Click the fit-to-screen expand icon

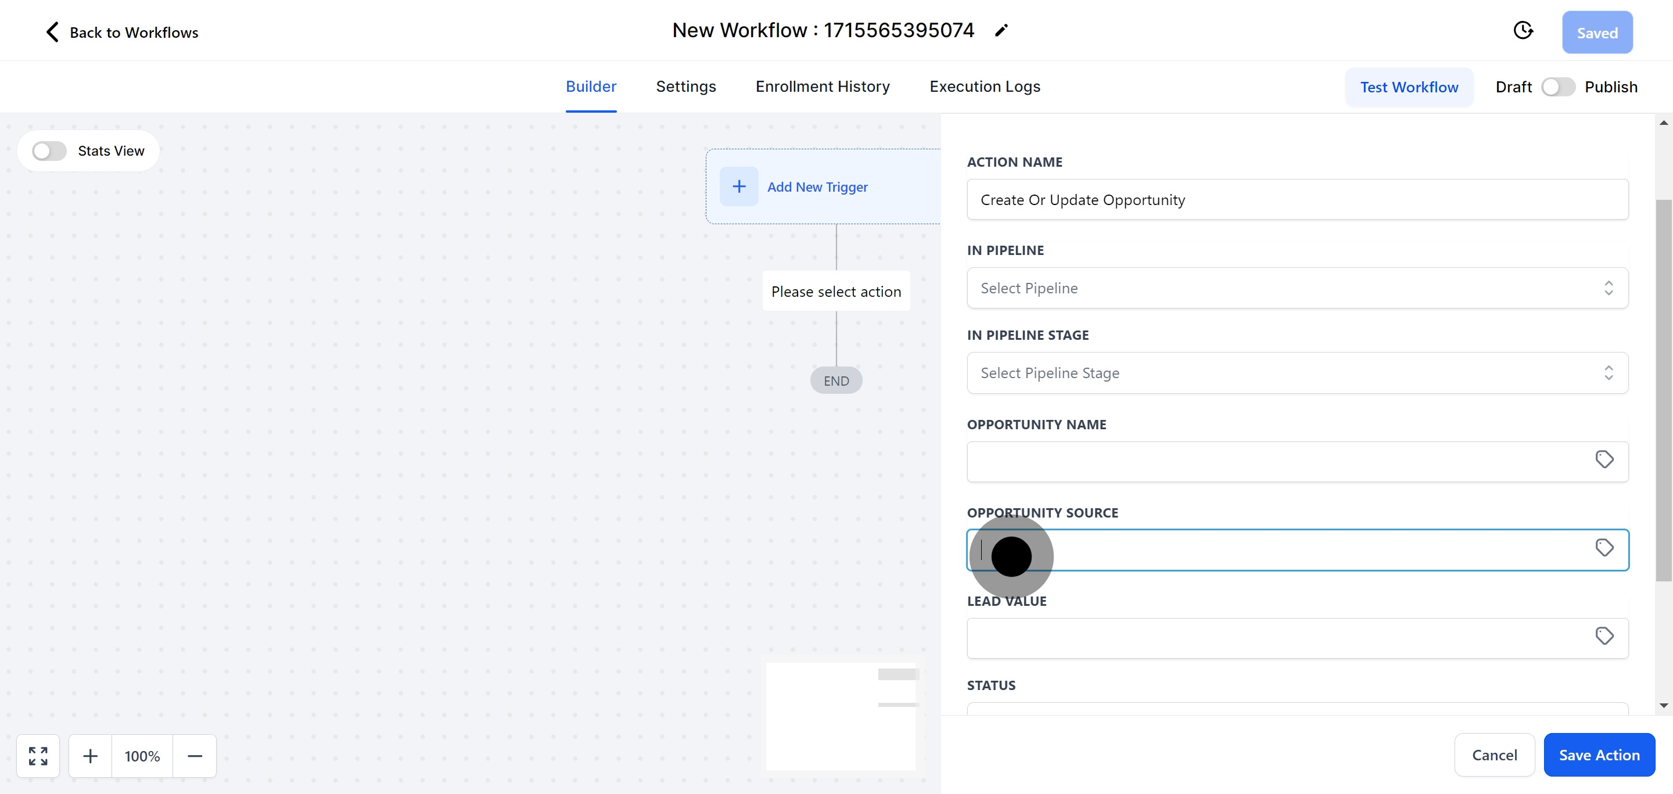pyautogui.click(x=38, y=756)
